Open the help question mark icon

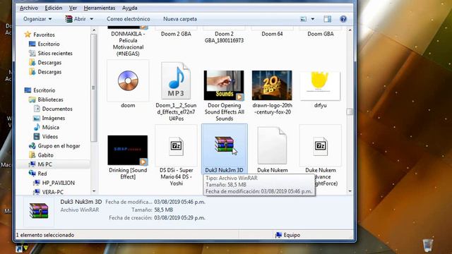(x=343, y=19)
